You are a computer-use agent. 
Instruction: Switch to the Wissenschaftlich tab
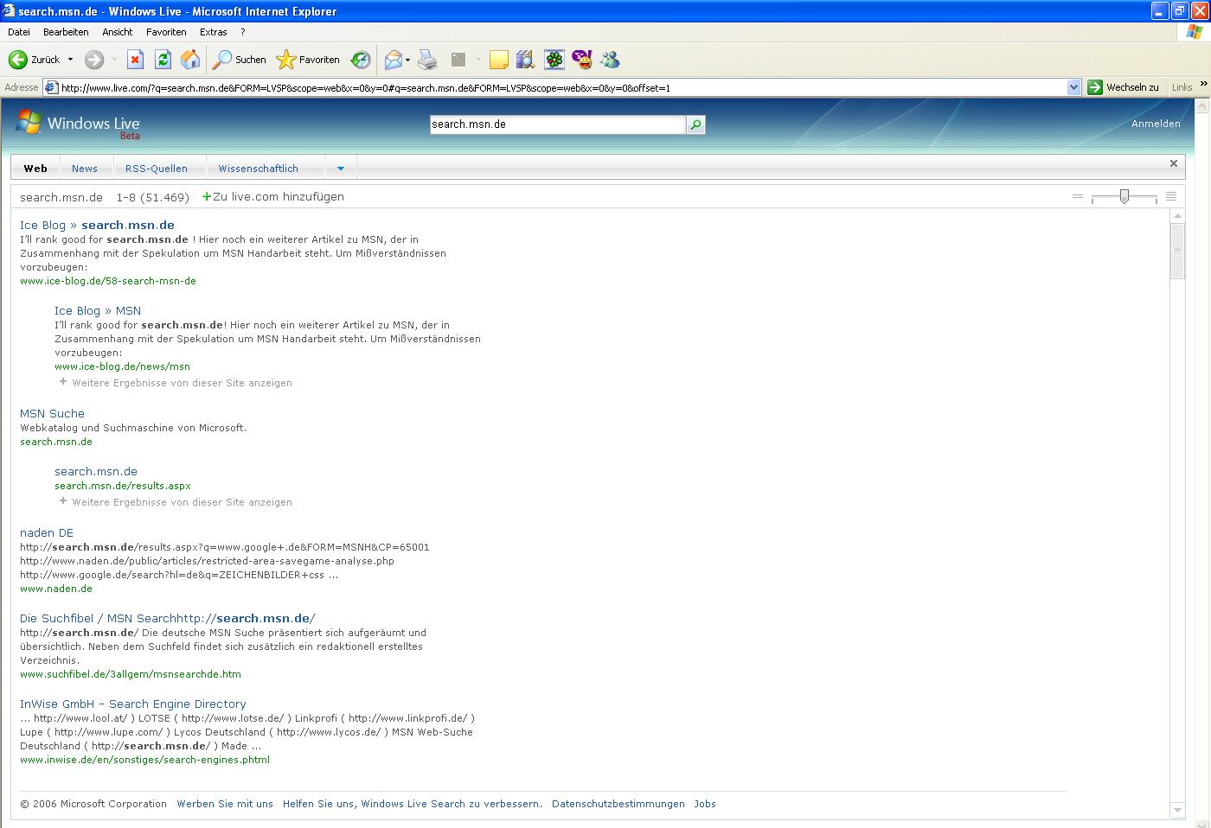(x=258, y=169)
